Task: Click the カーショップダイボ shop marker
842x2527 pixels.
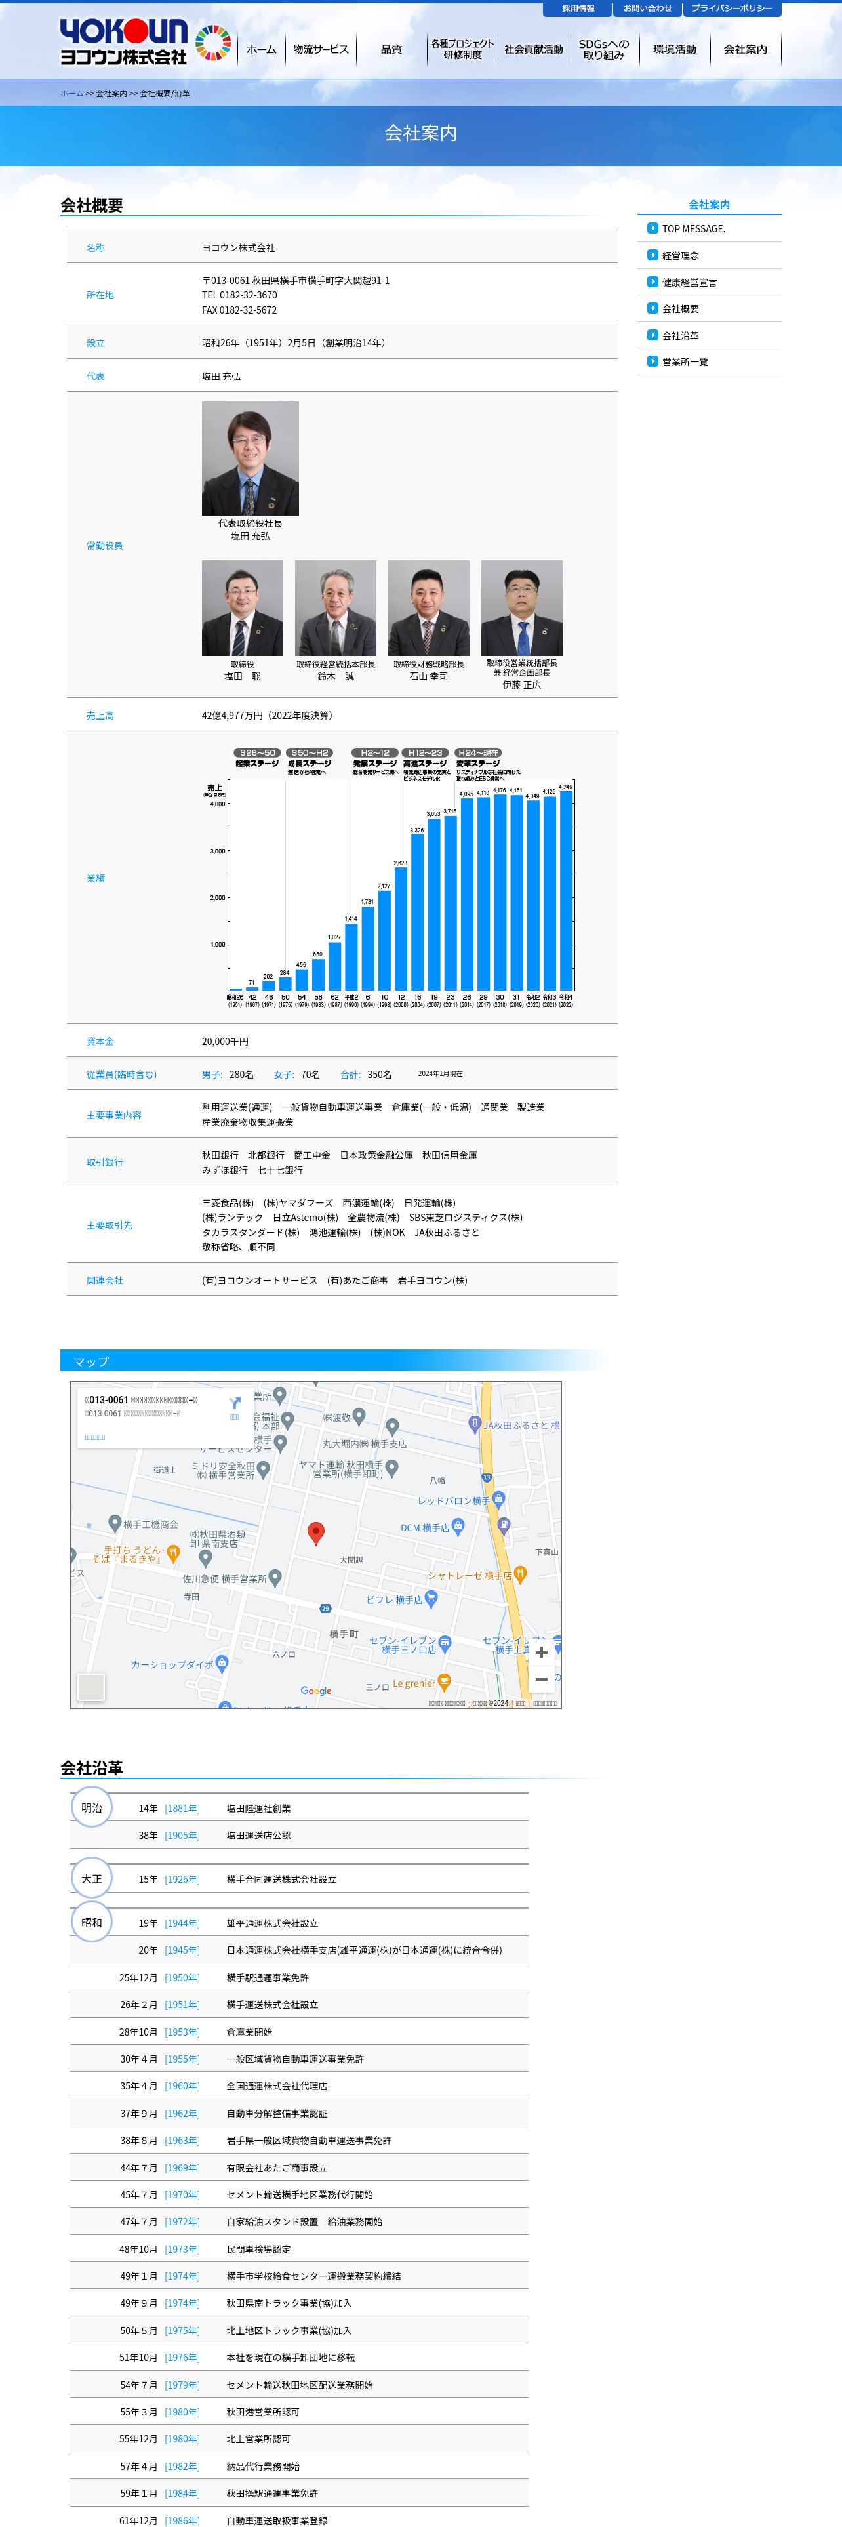Action: (222, 1663)
